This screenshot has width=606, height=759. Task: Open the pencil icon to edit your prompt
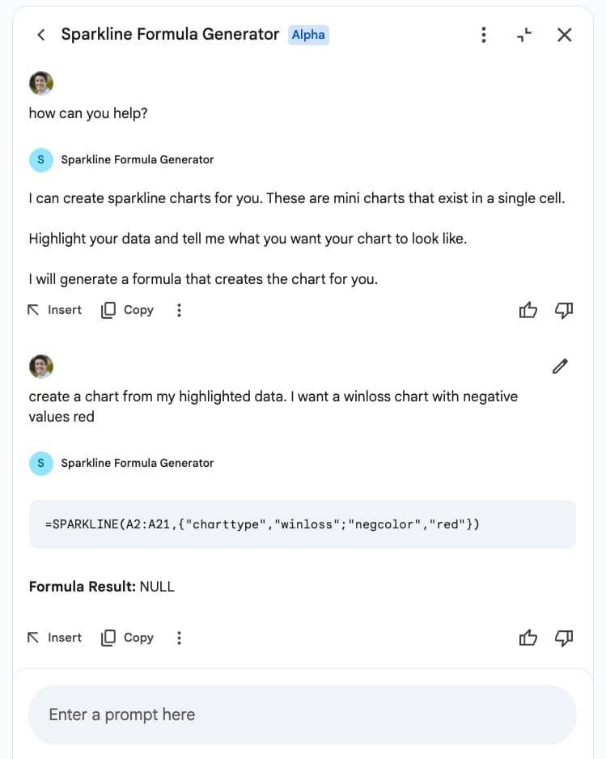560,367
